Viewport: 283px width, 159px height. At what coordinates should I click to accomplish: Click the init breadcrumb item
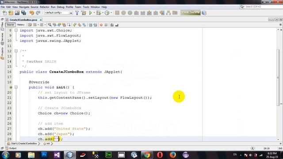(46, 144)
